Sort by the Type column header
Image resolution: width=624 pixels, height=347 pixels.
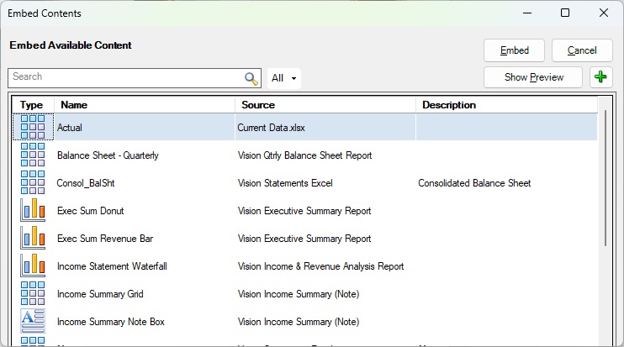pos(32,105)
